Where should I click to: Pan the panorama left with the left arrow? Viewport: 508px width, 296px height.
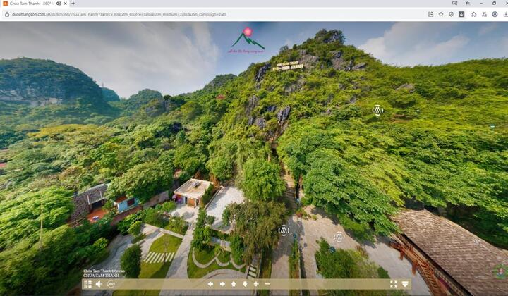(210, 284)
